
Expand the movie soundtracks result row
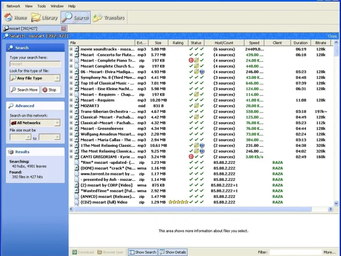[71, 49]
